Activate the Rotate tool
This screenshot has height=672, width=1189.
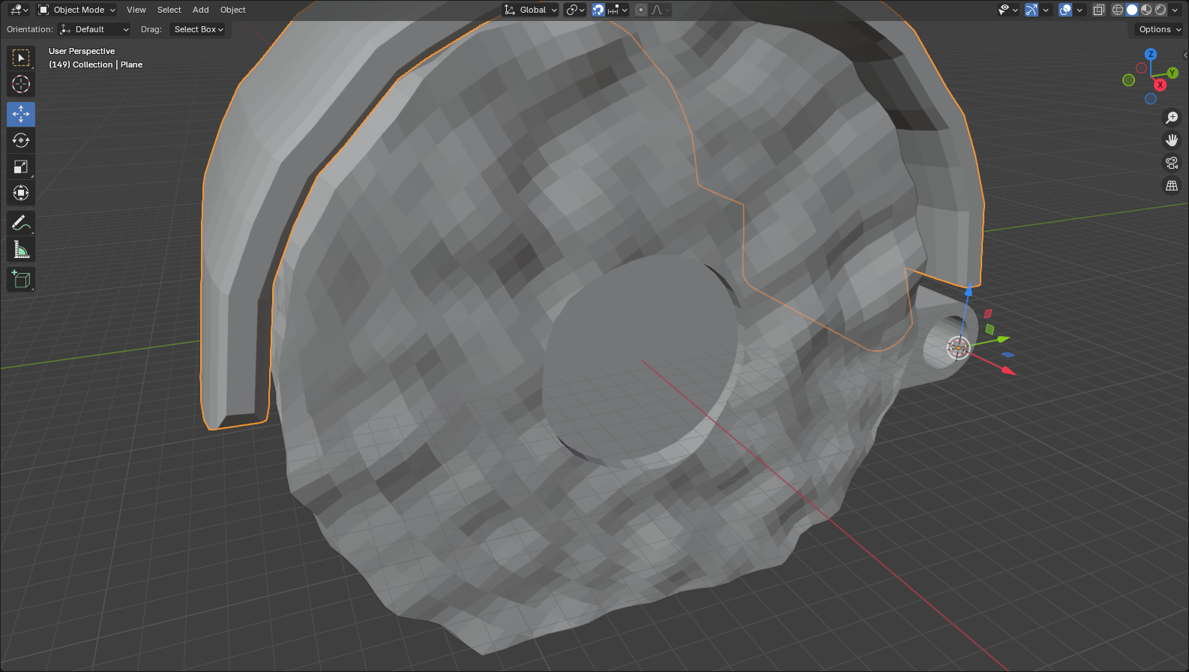[x=21, y=140]
